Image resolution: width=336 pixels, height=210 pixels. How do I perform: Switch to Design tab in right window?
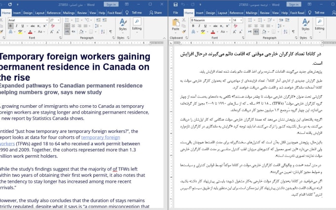(210, 13)
